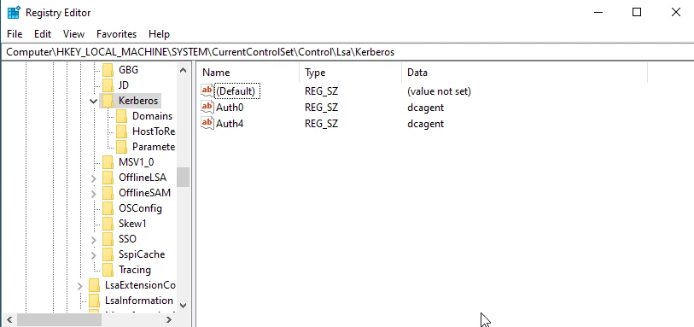Click the Skew1 folder icon
Screen dimensions: 694x327
click(x=108, y=224)
